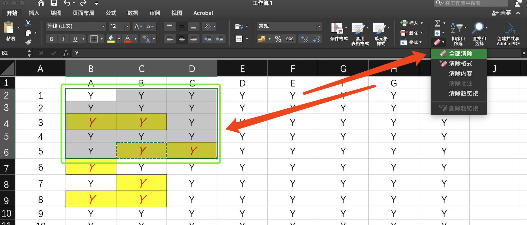The height and width of the screenshot is (225, 527).
Task: Switch to the 插入 ribbon tab
Action: pos(34,13)
